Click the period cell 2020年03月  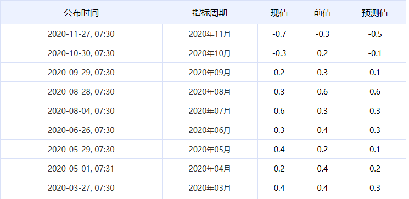click(210, 188)
